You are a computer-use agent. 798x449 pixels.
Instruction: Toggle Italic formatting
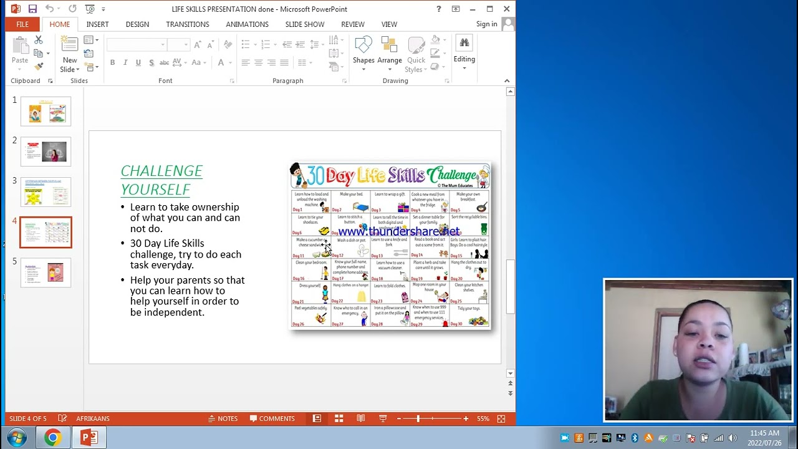coord(125,62)
